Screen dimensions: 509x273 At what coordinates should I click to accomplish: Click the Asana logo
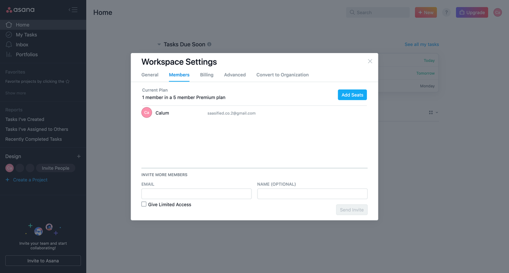[20, 10]
